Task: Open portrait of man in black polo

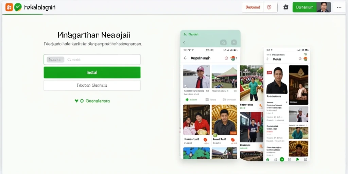Action: click(277, 80)
